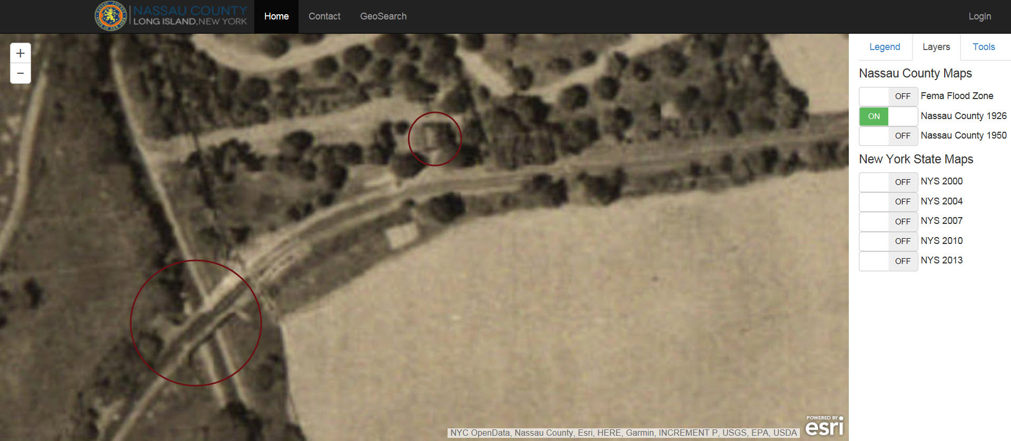Switch to the Legend tab
The width and height of the screenshot is (1011, 441).
click(885, 47)
